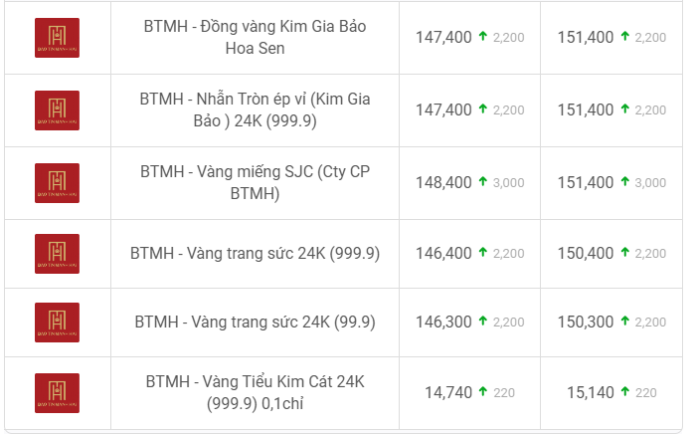The height and width of the screenshot is (434, 696).
Task: Click the up arrow next to the 150,300 sell price
Action: click(x=625, y=321)
